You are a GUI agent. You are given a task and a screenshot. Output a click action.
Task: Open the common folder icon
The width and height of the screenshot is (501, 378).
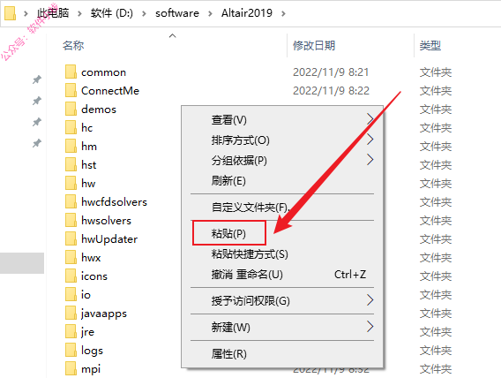click(71, 72)
